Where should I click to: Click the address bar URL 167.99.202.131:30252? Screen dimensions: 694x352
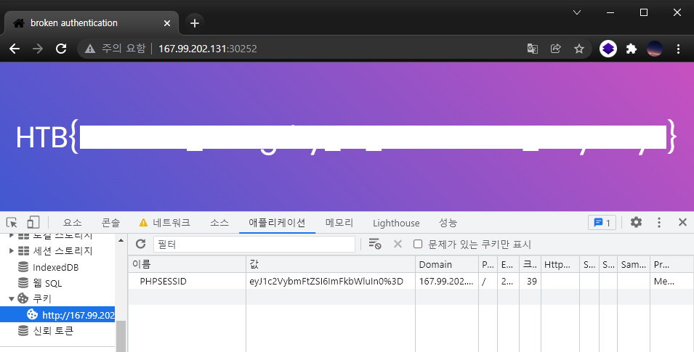pyautogui.click(x=208, y=49)
